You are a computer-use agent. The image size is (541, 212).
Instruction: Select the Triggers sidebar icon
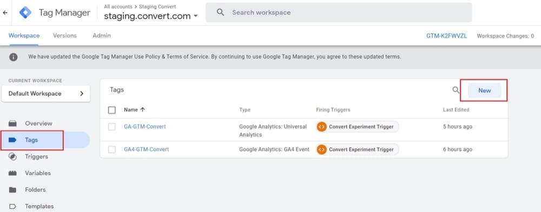13,156
